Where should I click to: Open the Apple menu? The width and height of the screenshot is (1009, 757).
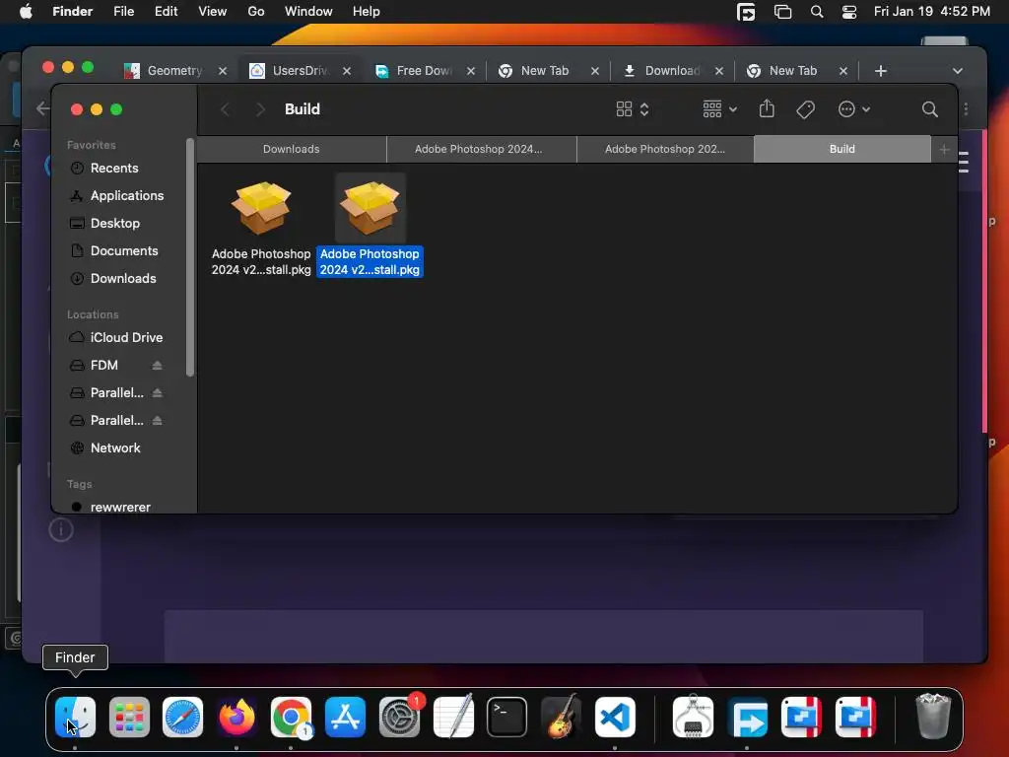(26, 12)
